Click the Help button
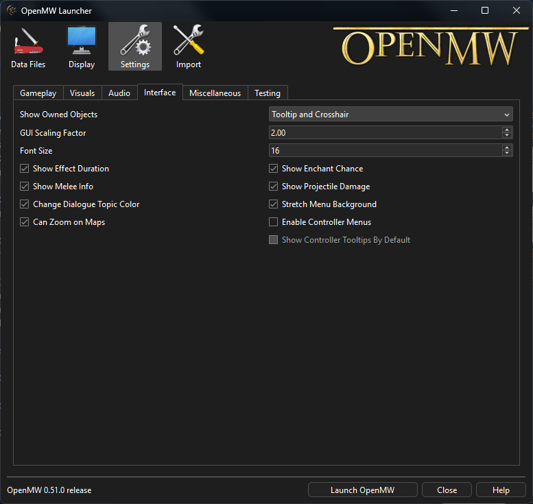 click(x=501, y=490)
